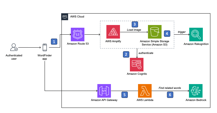
Task: Click the 'Find related words' label
Action: [170, 88]
